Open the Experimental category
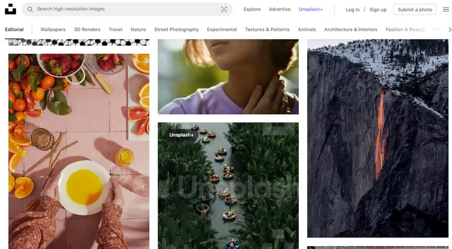 (x=222, y=29)
